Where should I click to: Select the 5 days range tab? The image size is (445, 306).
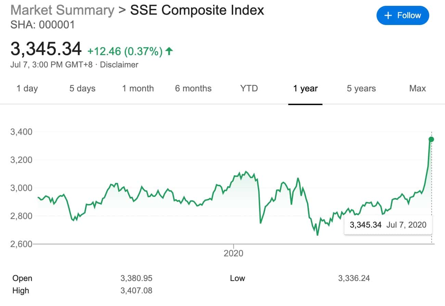click(82, 89)
